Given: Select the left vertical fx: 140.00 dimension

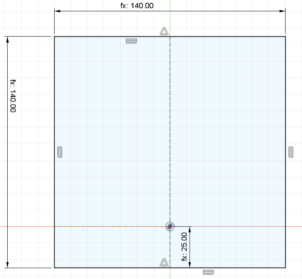Looking at the screenshot, I should 12,96.
